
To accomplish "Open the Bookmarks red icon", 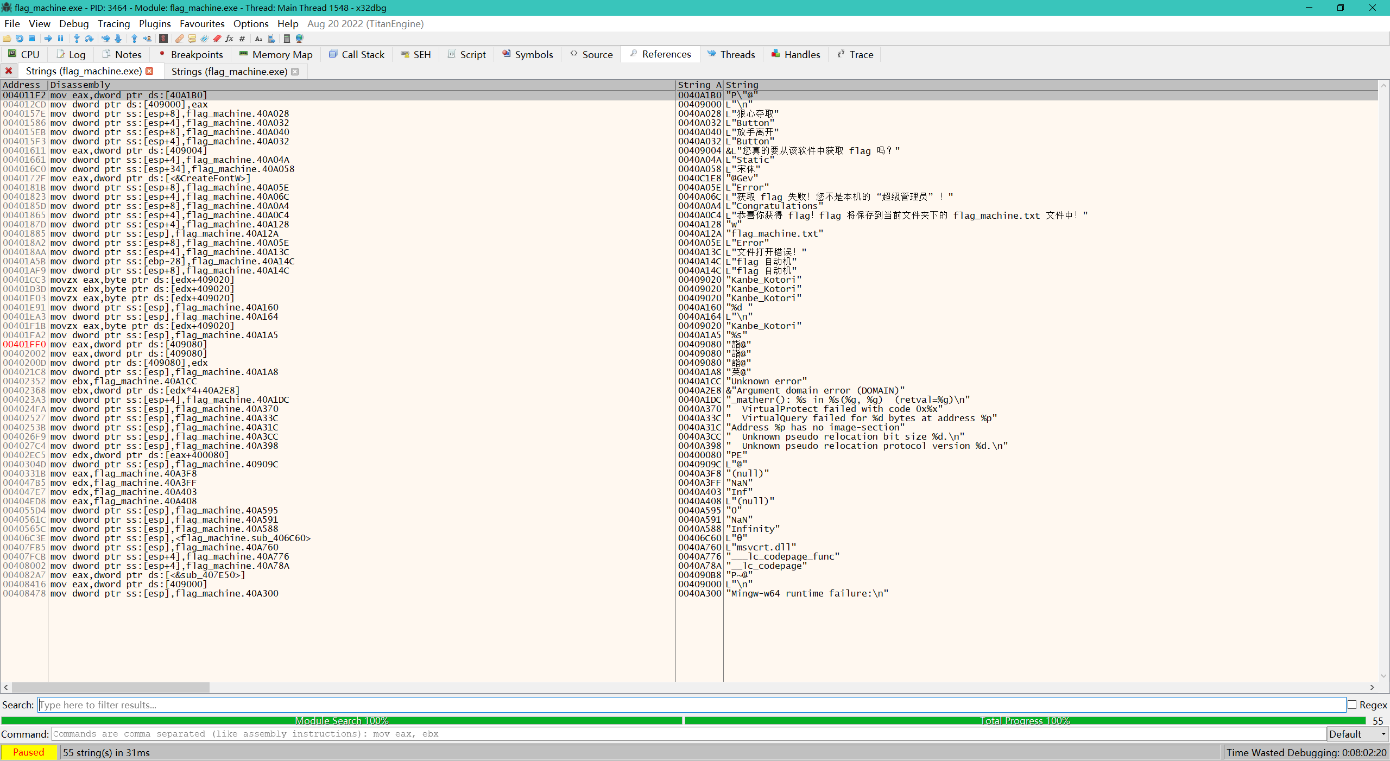I will (x=217, y=39).
